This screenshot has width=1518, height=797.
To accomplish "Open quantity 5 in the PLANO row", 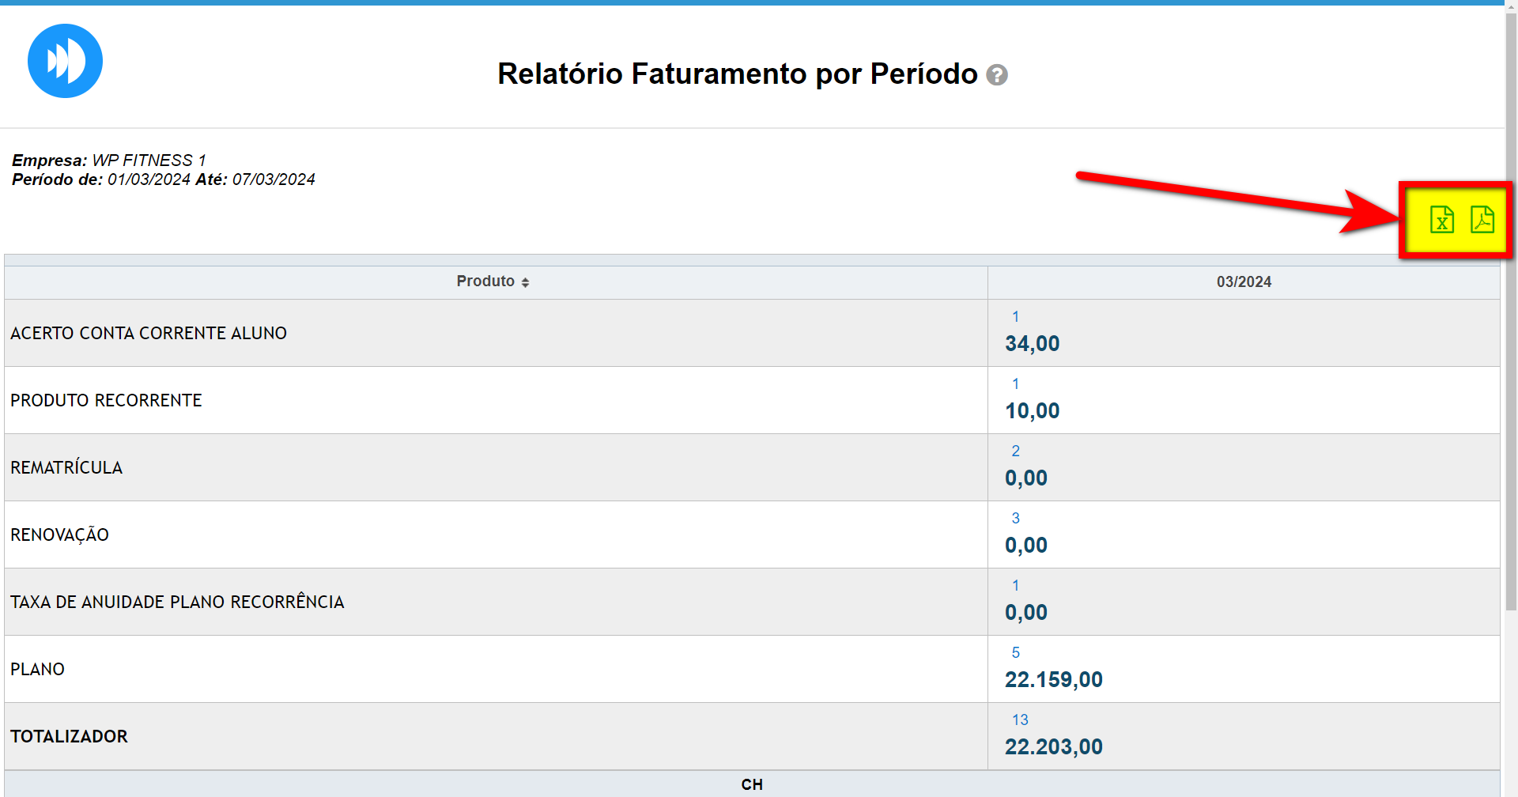I will pos(1015,653).
